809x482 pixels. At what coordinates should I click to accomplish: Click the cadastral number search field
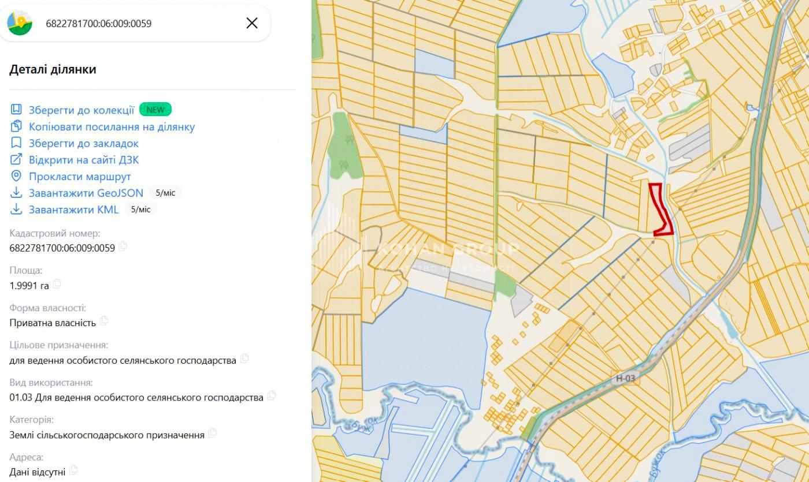pyautogui.click(x=139, y=24)
